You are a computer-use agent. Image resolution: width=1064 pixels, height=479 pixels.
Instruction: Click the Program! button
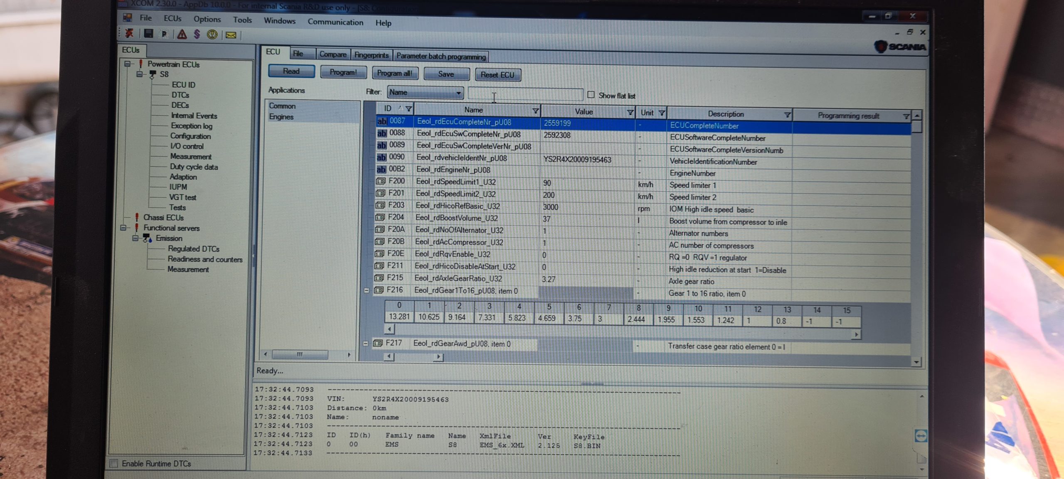pyautogui.click(x=343, y=72)
